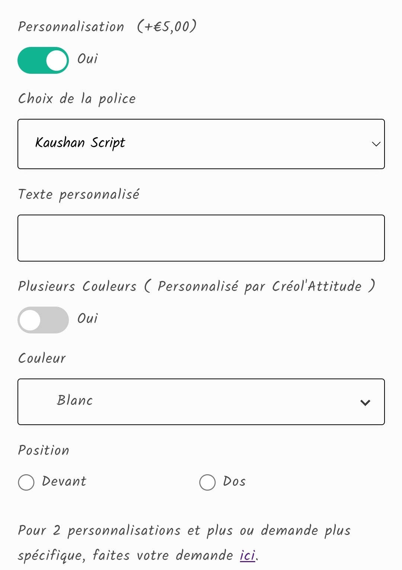Focus the Texte personnalisé input field
Viewport: 402px width, 570px height.
pos(201,238)
